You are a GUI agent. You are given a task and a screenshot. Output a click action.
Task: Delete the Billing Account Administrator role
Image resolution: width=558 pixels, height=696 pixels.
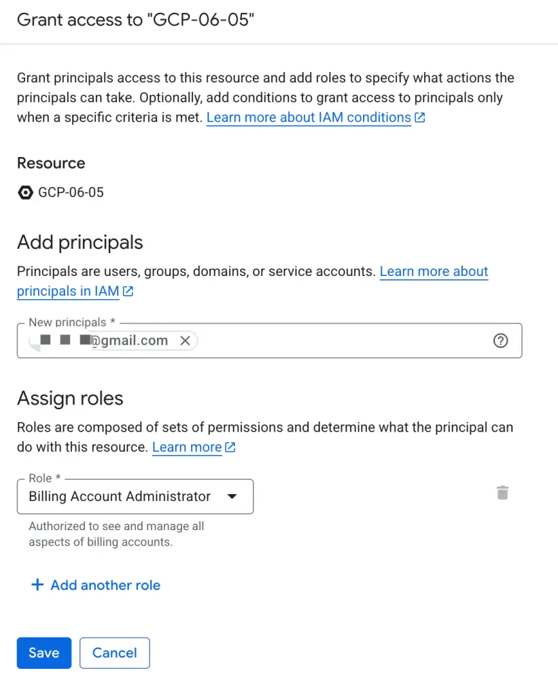click(502, 493)
